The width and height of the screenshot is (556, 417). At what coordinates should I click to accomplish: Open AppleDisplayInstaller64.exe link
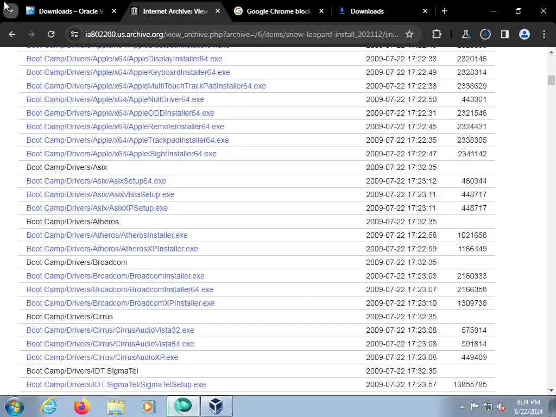click(x=124, y=59)
